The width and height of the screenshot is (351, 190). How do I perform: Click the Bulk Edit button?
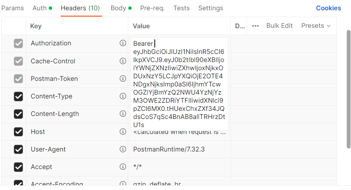point(279,26)
